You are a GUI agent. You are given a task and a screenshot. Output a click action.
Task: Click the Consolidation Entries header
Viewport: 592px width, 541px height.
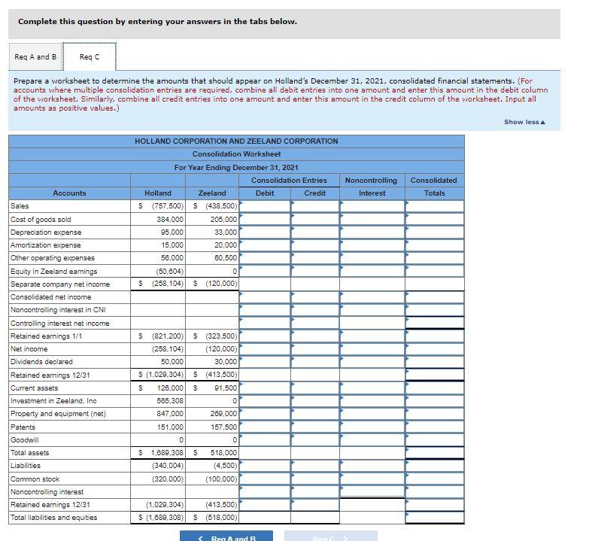tap(289, 181)
